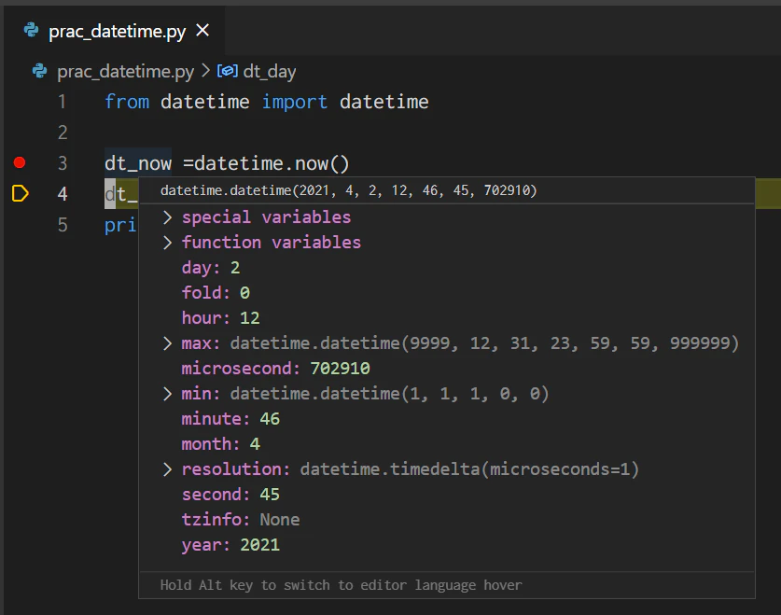Viewport: 781px width, 615px height.
Task: Click line number 2 in the gutter
Action: coord(63,133)
